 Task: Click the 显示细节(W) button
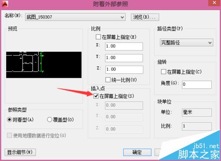(20, 152)
